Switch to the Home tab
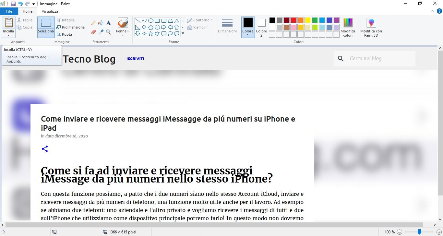This screenshot has height=236, width=443. (x=28, y=11)
